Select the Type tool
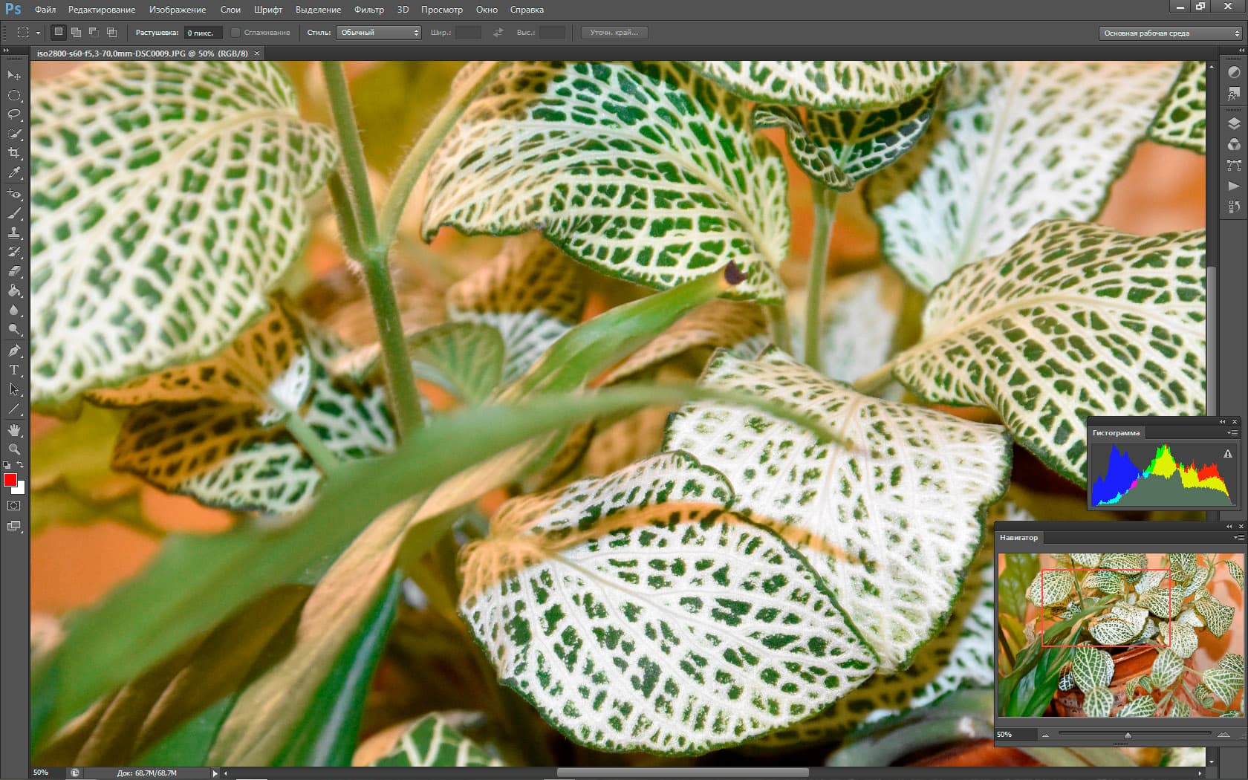Viewport: 1248px width, 780px height. [14, 370]
